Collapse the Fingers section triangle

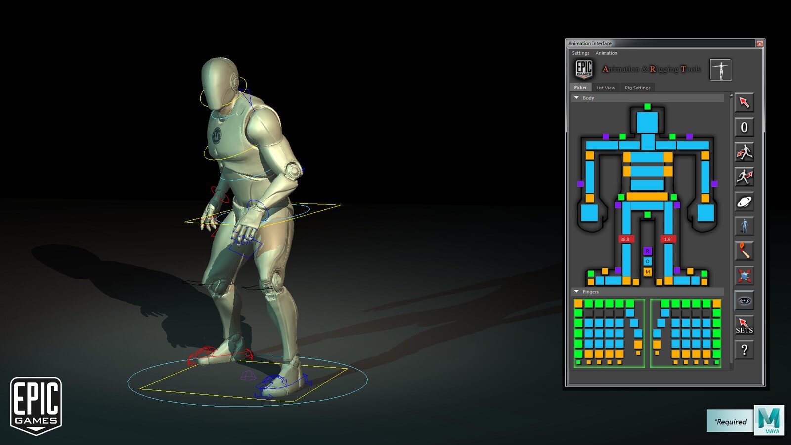click(x=576, y=292)
